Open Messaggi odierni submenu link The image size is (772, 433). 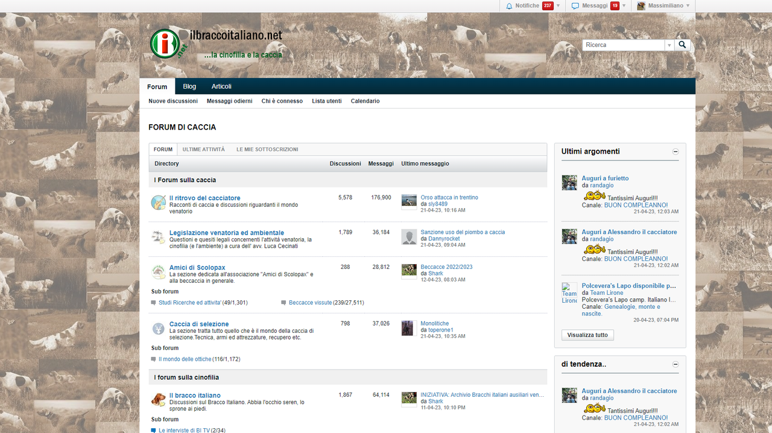[230, 101]
